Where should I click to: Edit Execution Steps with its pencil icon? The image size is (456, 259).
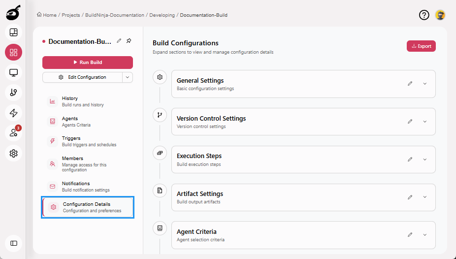pos(410,160)
